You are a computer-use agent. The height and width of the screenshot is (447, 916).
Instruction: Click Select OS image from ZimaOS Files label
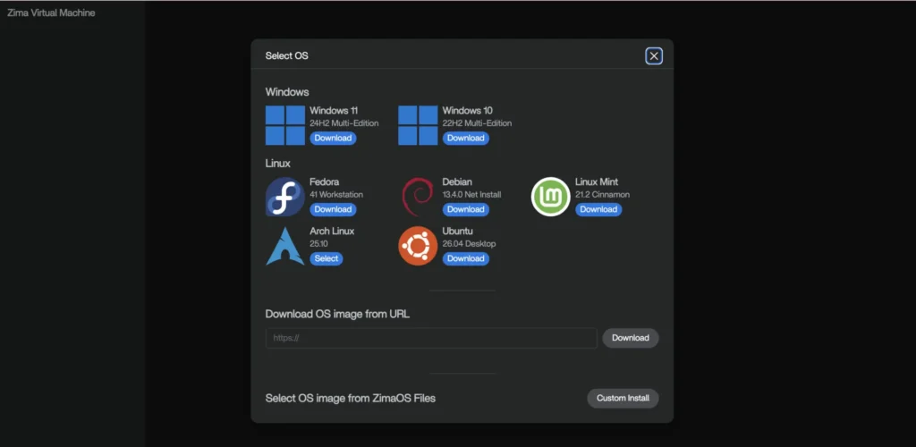click(x=351, y=399)
